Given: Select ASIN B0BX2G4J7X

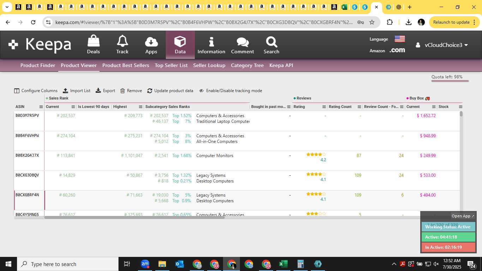Looking at the screenshot, I should (x=27, y=156).
